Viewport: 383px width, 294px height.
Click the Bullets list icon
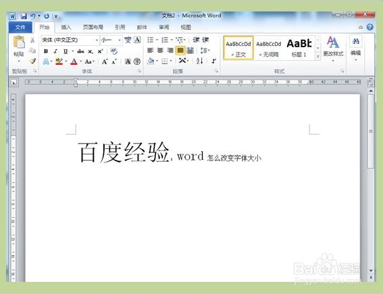[151, 40]
